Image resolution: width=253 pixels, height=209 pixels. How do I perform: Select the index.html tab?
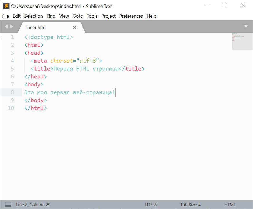coord(37,28)
